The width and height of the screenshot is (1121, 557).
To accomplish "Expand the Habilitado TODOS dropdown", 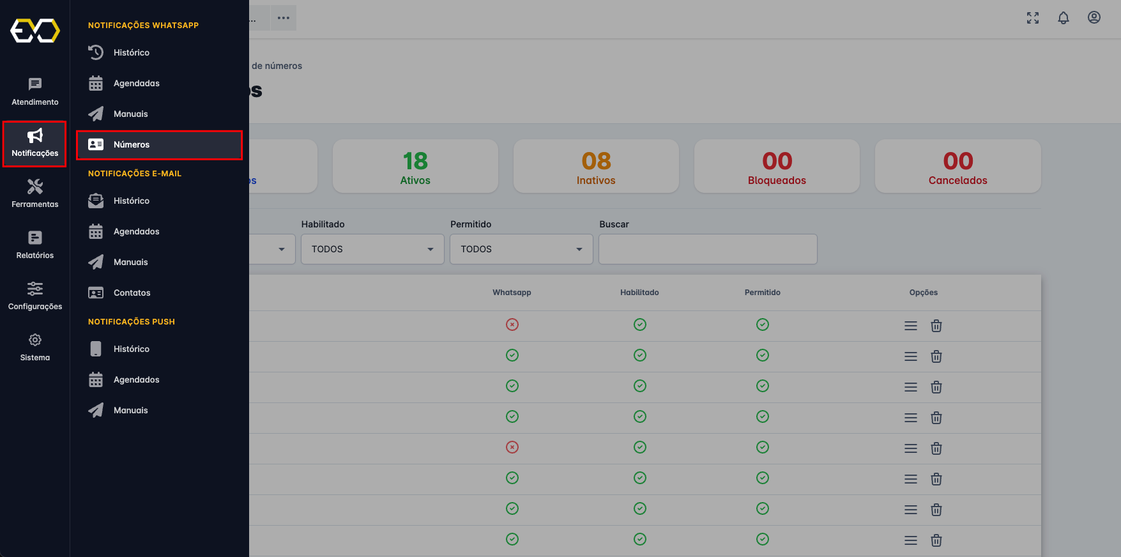I will pos(372,249).
